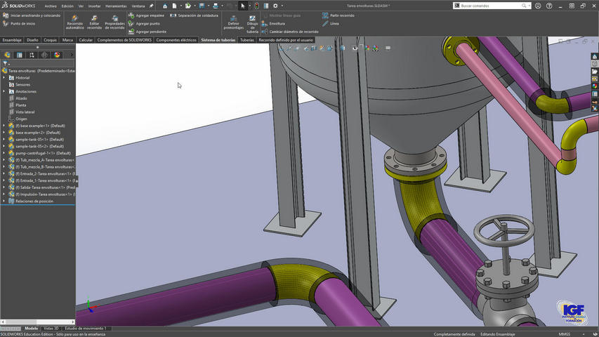Open the Ventana menu
This screenshot has height=337, width=599.
point(138,6)
